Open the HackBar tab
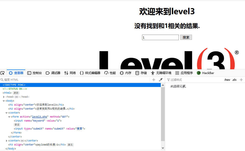Screen dimensions: 245x151 tap(205, 73)
